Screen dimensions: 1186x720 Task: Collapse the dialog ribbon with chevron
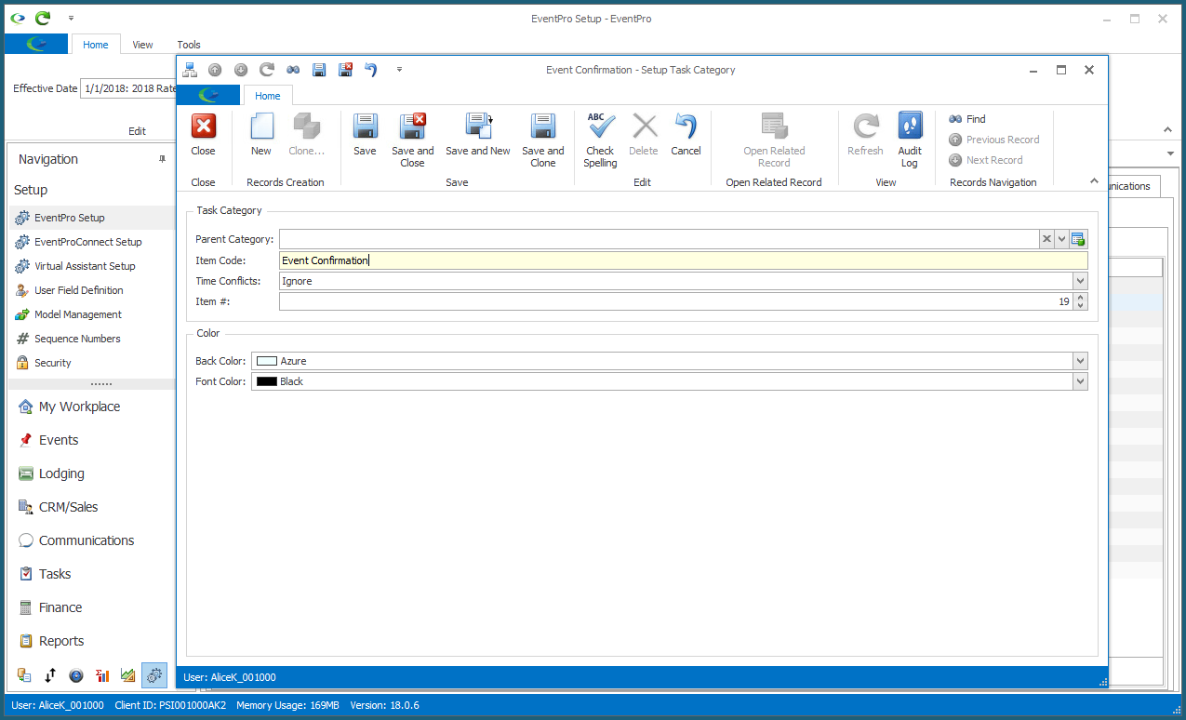(x=1094, y=181)
